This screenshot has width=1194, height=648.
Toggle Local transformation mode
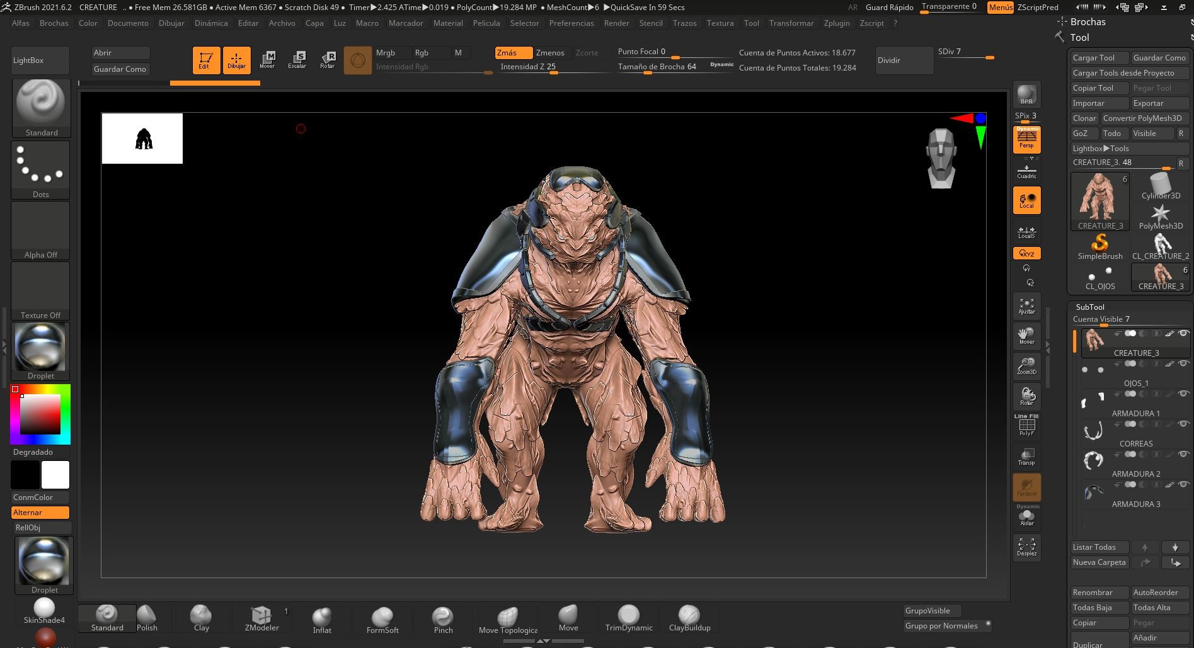1026,200
